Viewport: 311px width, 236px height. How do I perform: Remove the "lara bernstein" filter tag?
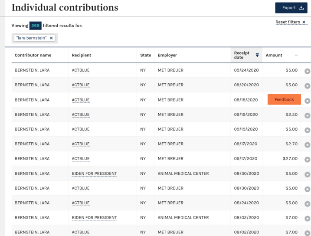(51, 38)
